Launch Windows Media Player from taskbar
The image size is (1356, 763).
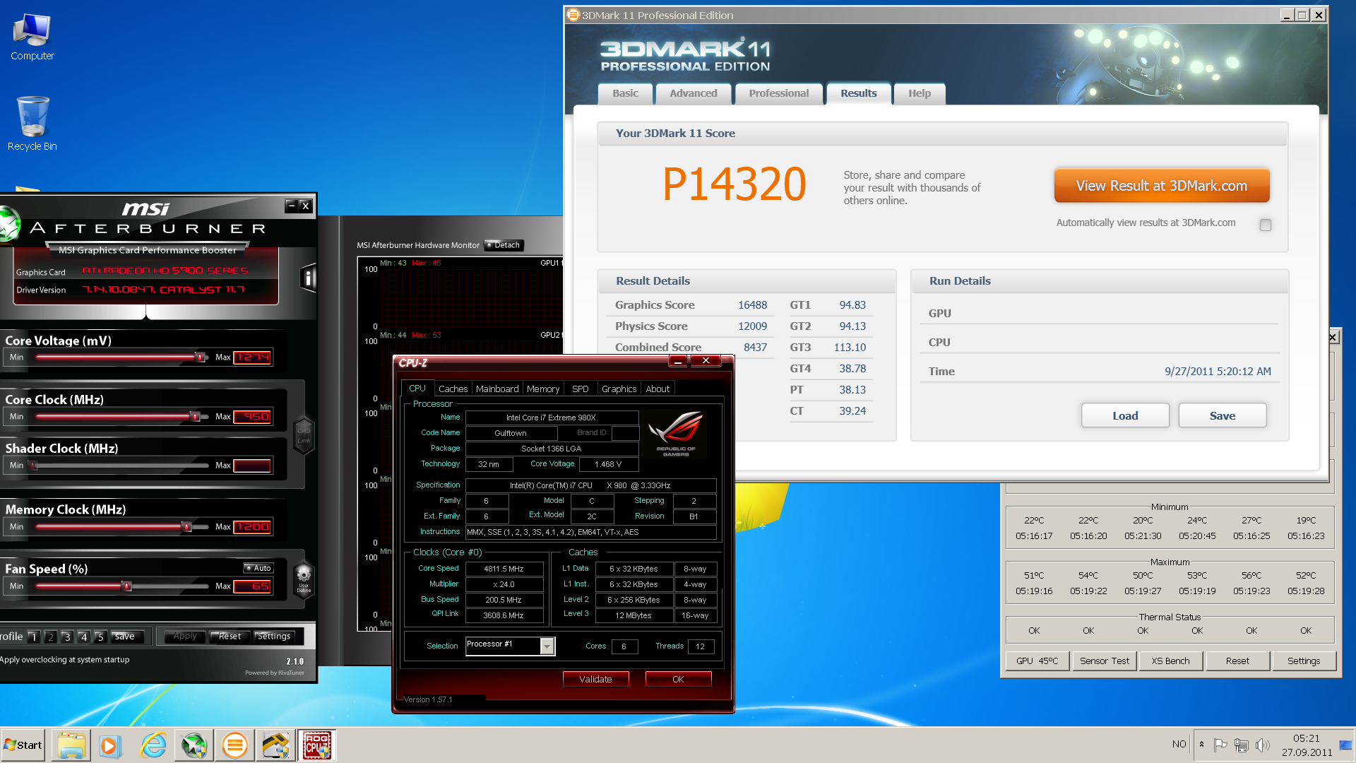111,745
